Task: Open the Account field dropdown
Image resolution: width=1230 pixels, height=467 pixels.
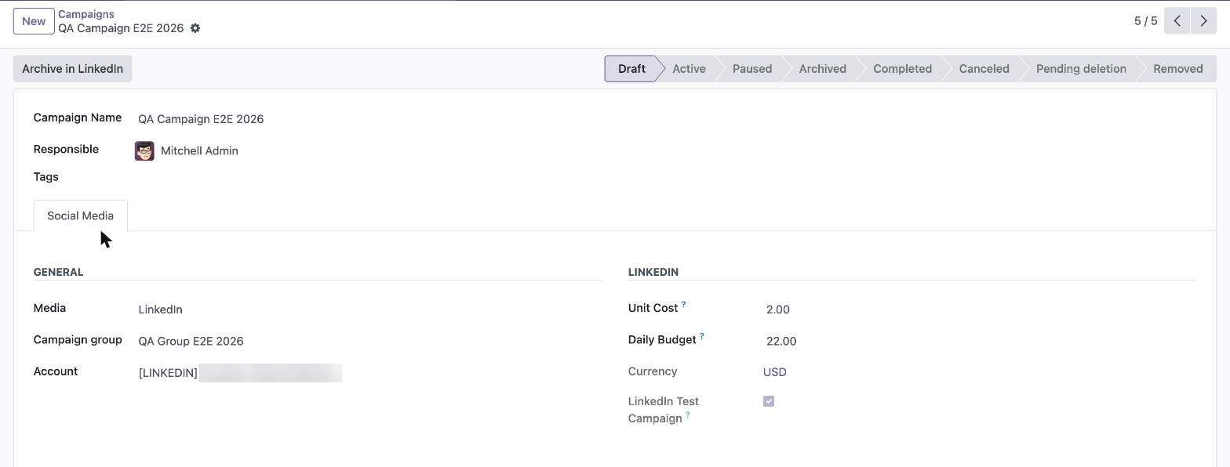Action: (x=369, y=373)
